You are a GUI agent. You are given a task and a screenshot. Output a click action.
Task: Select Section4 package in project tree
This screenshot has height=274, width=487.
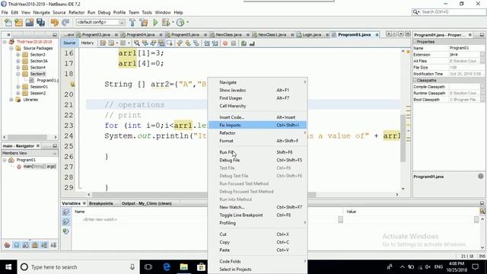pyautogui.click(x=37, y=68)
